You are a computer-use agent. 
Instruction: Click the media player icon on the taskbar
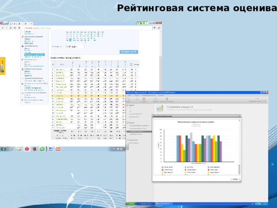click(11, 149)
